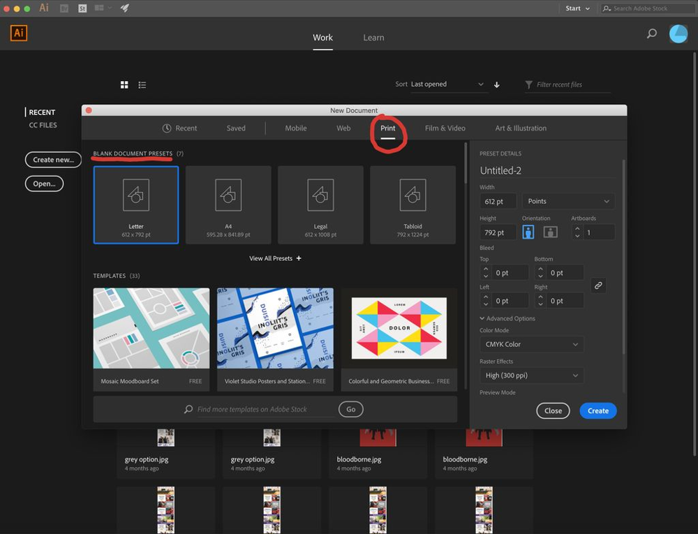This screenshot has height=534, width=698.
Task: Click the Adobe Stock icon in top bar
Action: coord(82,8)
